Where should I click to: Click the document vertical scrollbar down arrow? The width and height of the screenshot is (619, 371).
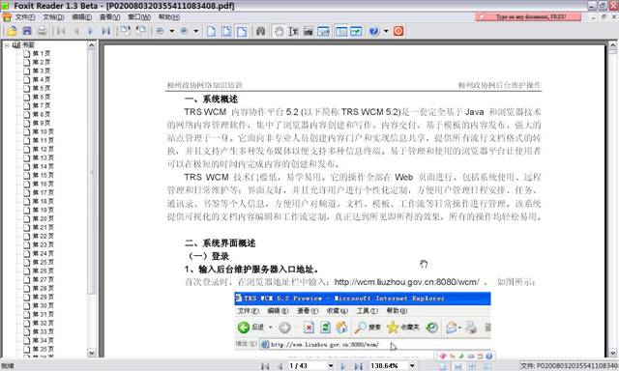click(612, 353)
